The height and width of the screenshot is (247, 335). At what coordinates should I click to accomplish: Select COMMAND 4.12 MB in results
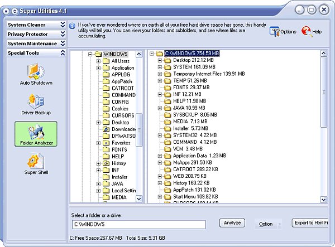[x=195, y=142]
